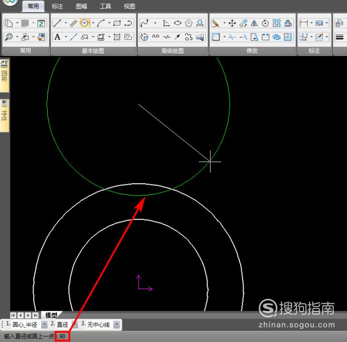Viewport: 347px width, 342px height.
Task: Click the 直径 option field
Action: click(63, 325)
